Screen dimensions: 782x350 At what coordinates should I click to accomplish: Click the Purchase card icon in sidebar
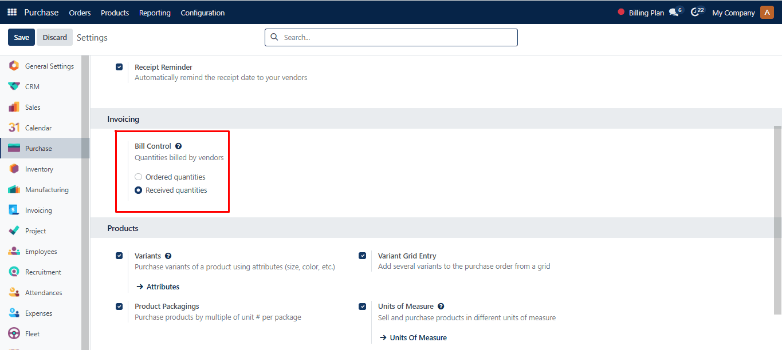14,148
